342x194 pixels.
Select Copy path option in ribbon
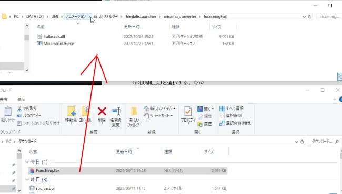29,115
